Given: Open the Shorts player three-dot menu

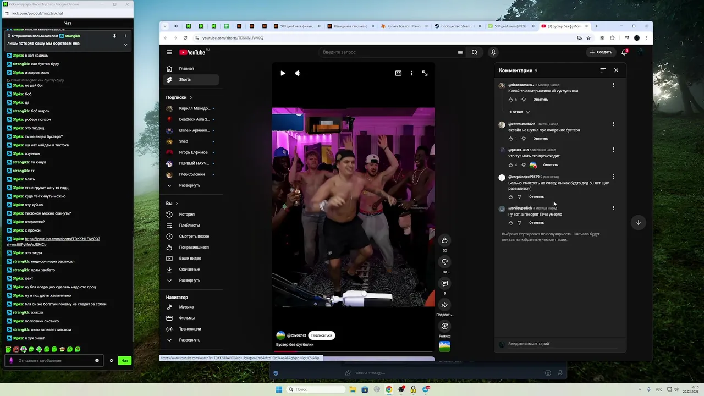Looking at the screenshot, I should point(411,73).
